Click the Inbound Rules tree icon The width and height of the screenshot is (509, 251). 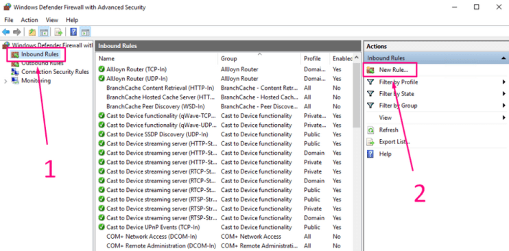pos(15,54)
